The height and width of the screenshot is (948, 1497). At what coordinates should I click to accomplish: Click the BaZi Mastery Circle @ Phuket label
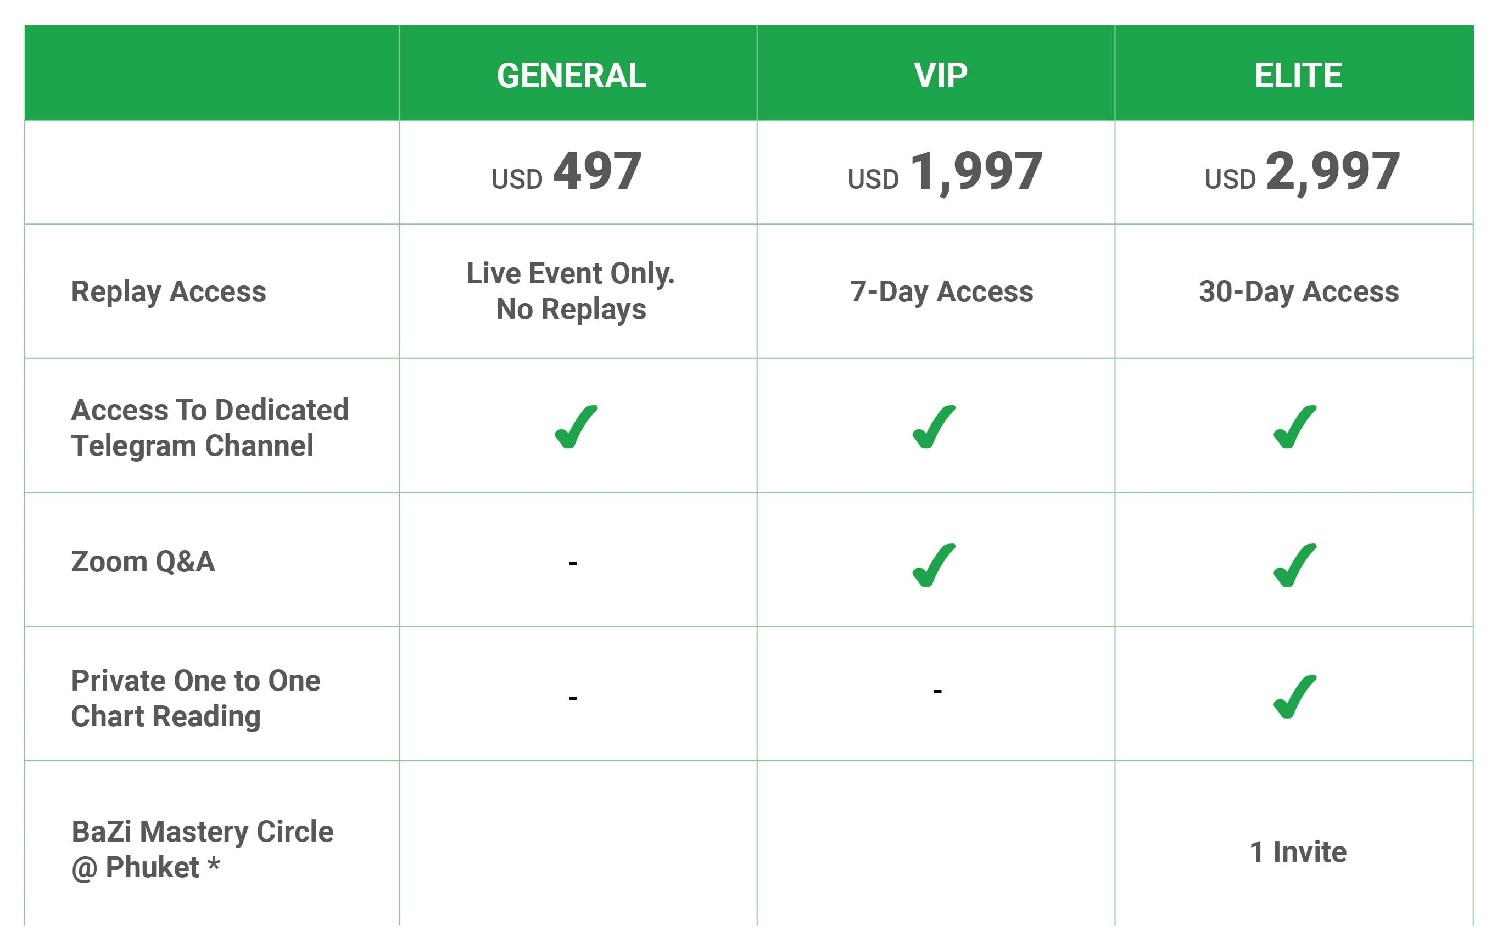202,849
